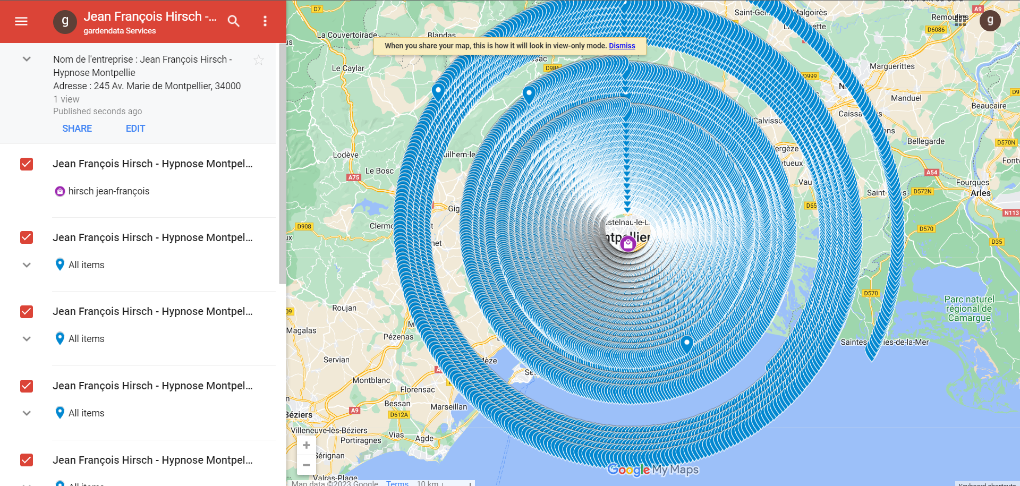Click the A54 road shield
1020x486 pixels.
pos(932,173)
